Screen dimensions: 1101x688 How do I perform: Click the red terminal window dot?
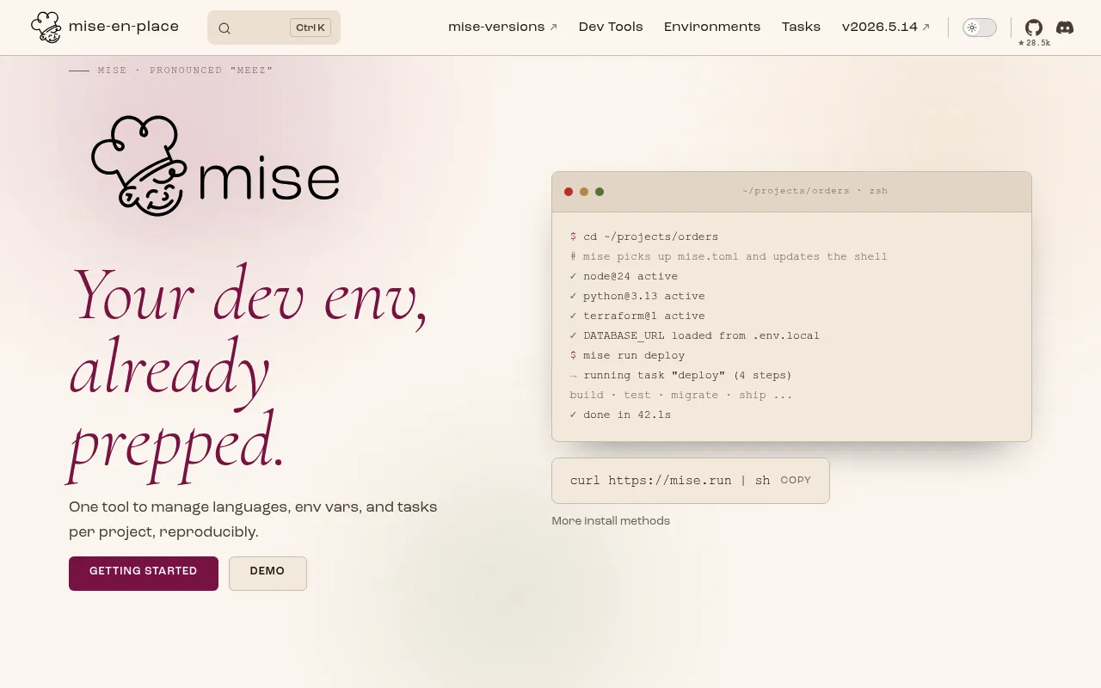[x=569, y=192]
